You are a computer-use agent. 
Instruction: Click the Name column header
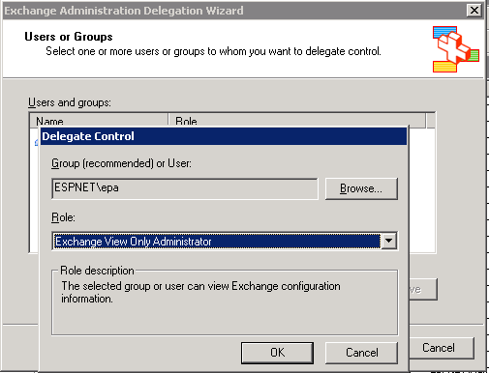coord(99,120)
